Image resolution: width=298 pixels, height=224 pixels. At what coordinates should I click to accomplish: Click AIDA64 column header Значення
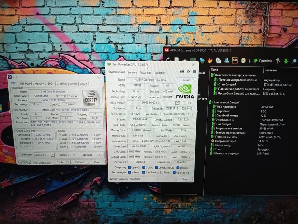pos(271,70)
